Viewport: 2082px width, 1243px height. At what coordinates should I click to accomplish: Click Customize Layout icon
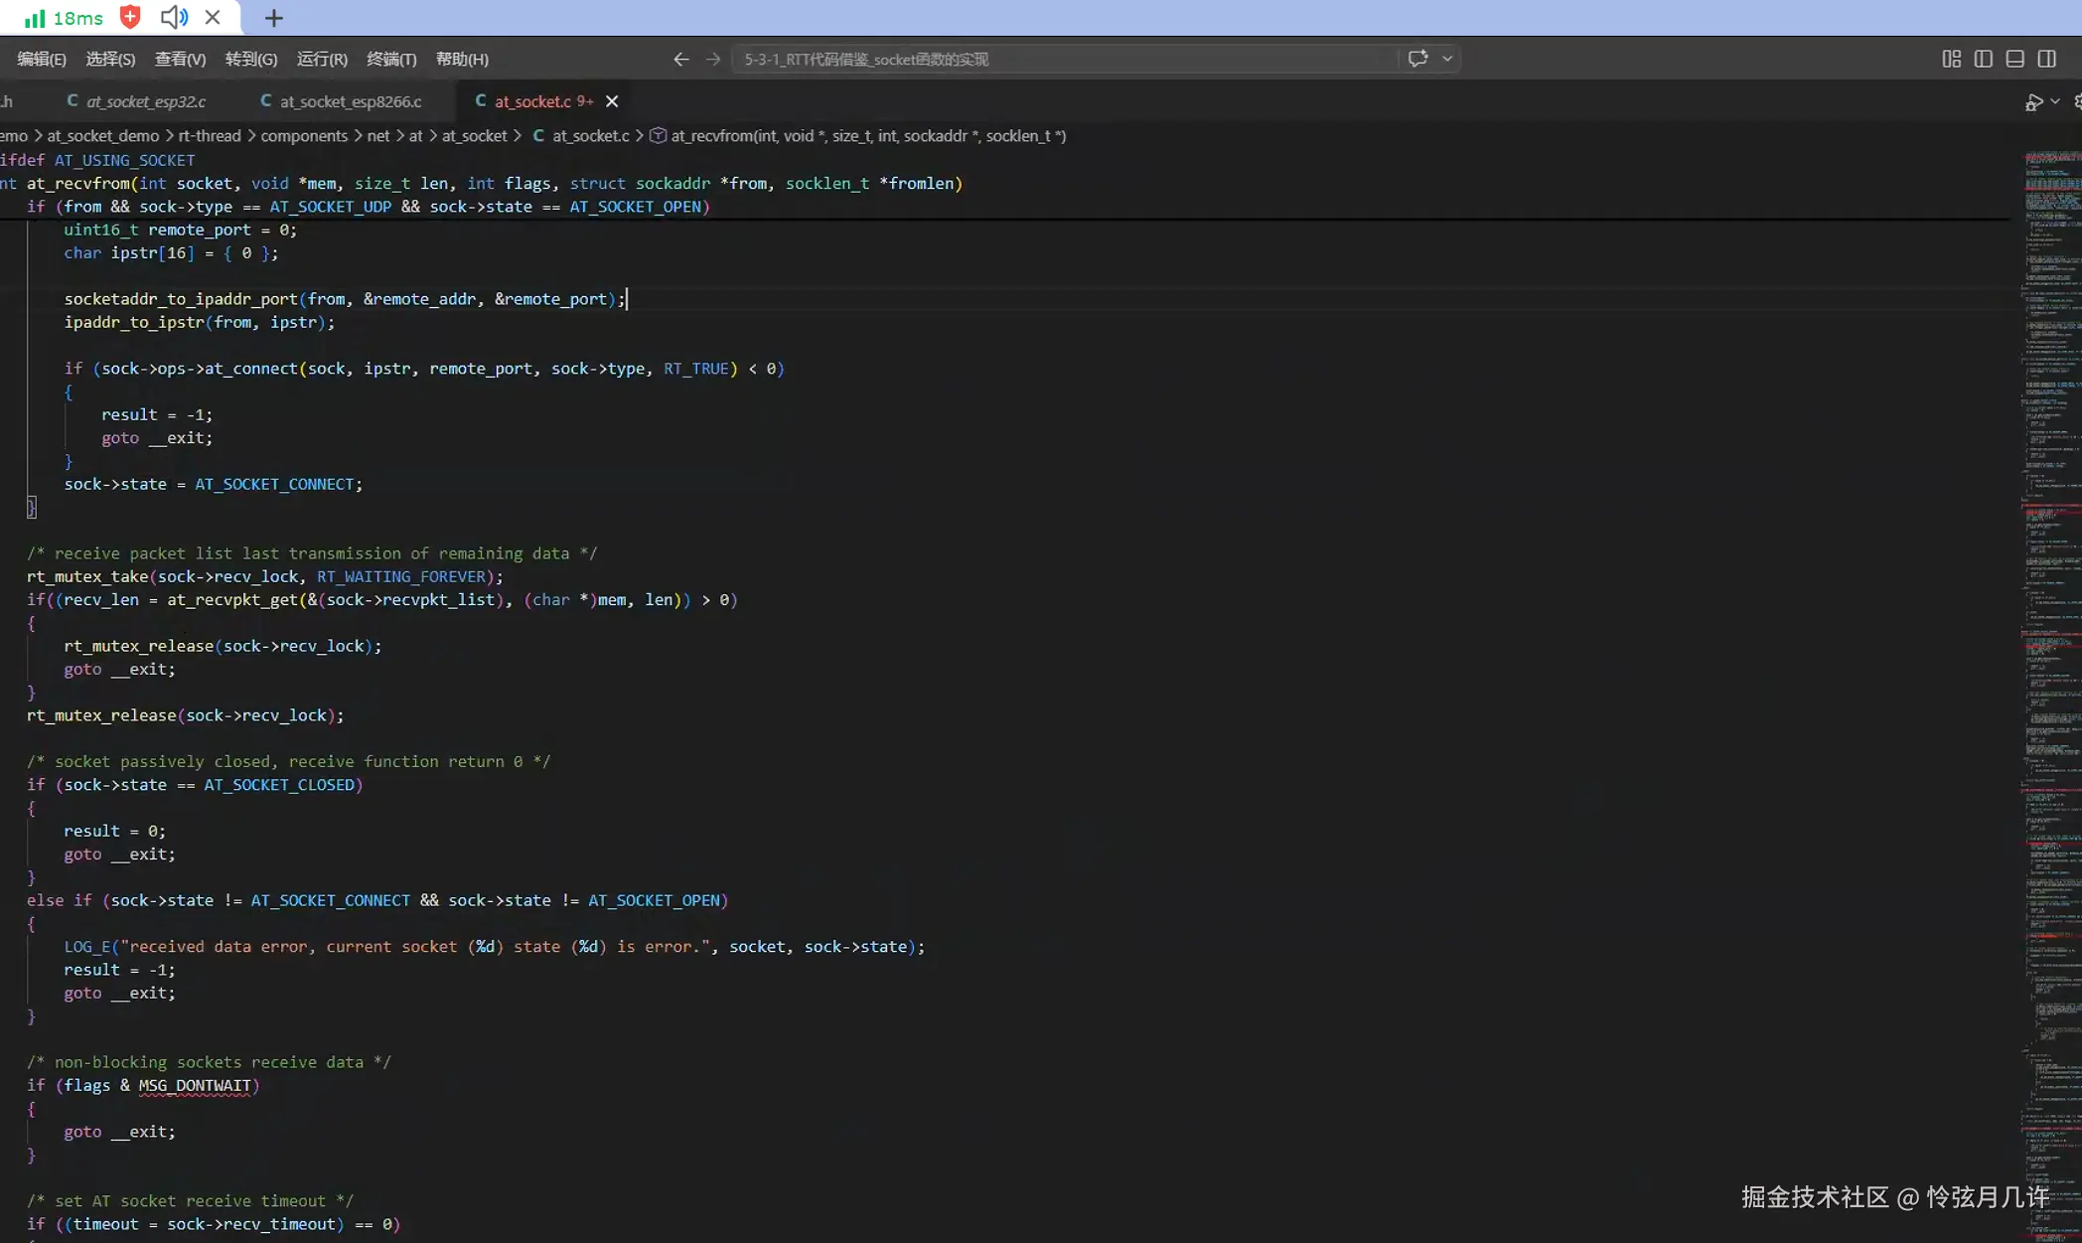(x=1951, y=59)
